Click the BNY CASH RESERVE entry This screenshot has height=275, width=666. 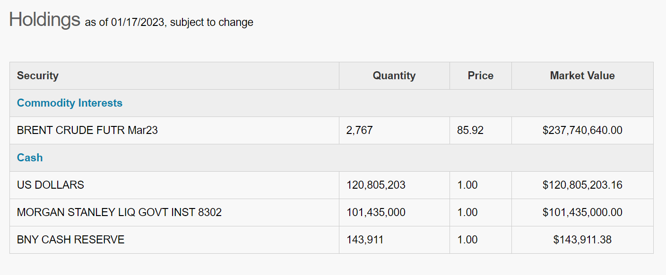pyautogui.click(x=70, y=240)
